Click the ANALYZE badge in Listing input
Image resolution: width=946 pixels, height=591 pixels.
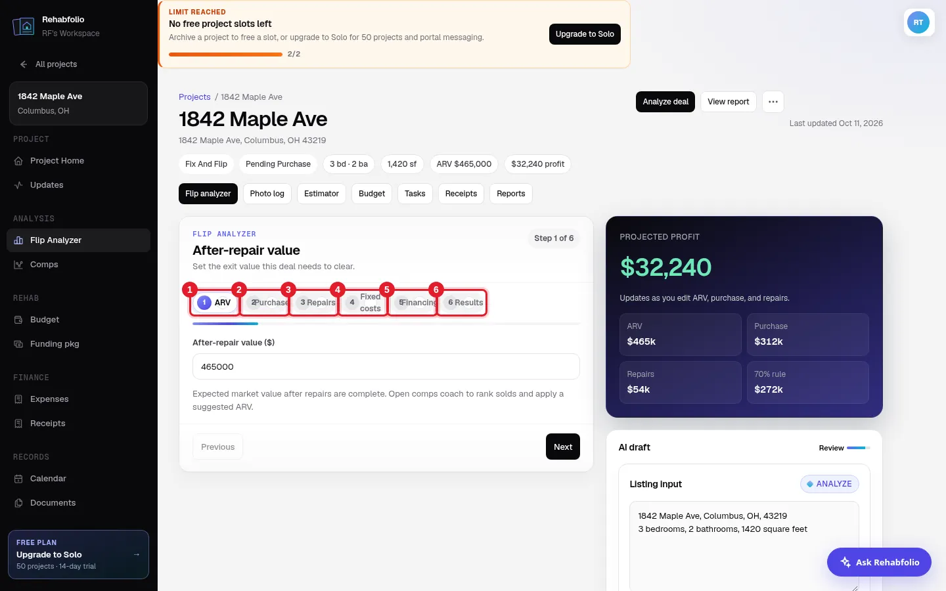[x=830, y=484]
